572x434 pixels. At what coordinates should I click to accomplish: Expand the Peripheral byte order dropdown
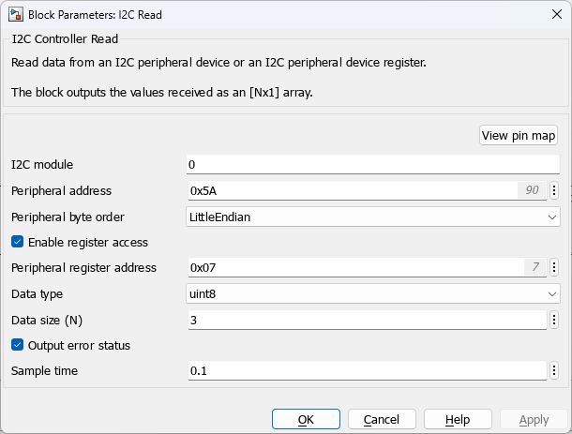point(372,217)
